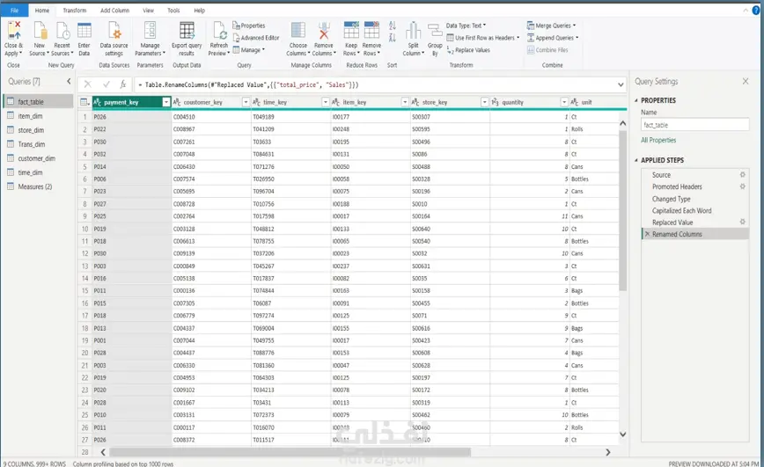Viewport: 764px width, 467px height.
Task: Switch to the View tab
Action: (x=148, y=11)
